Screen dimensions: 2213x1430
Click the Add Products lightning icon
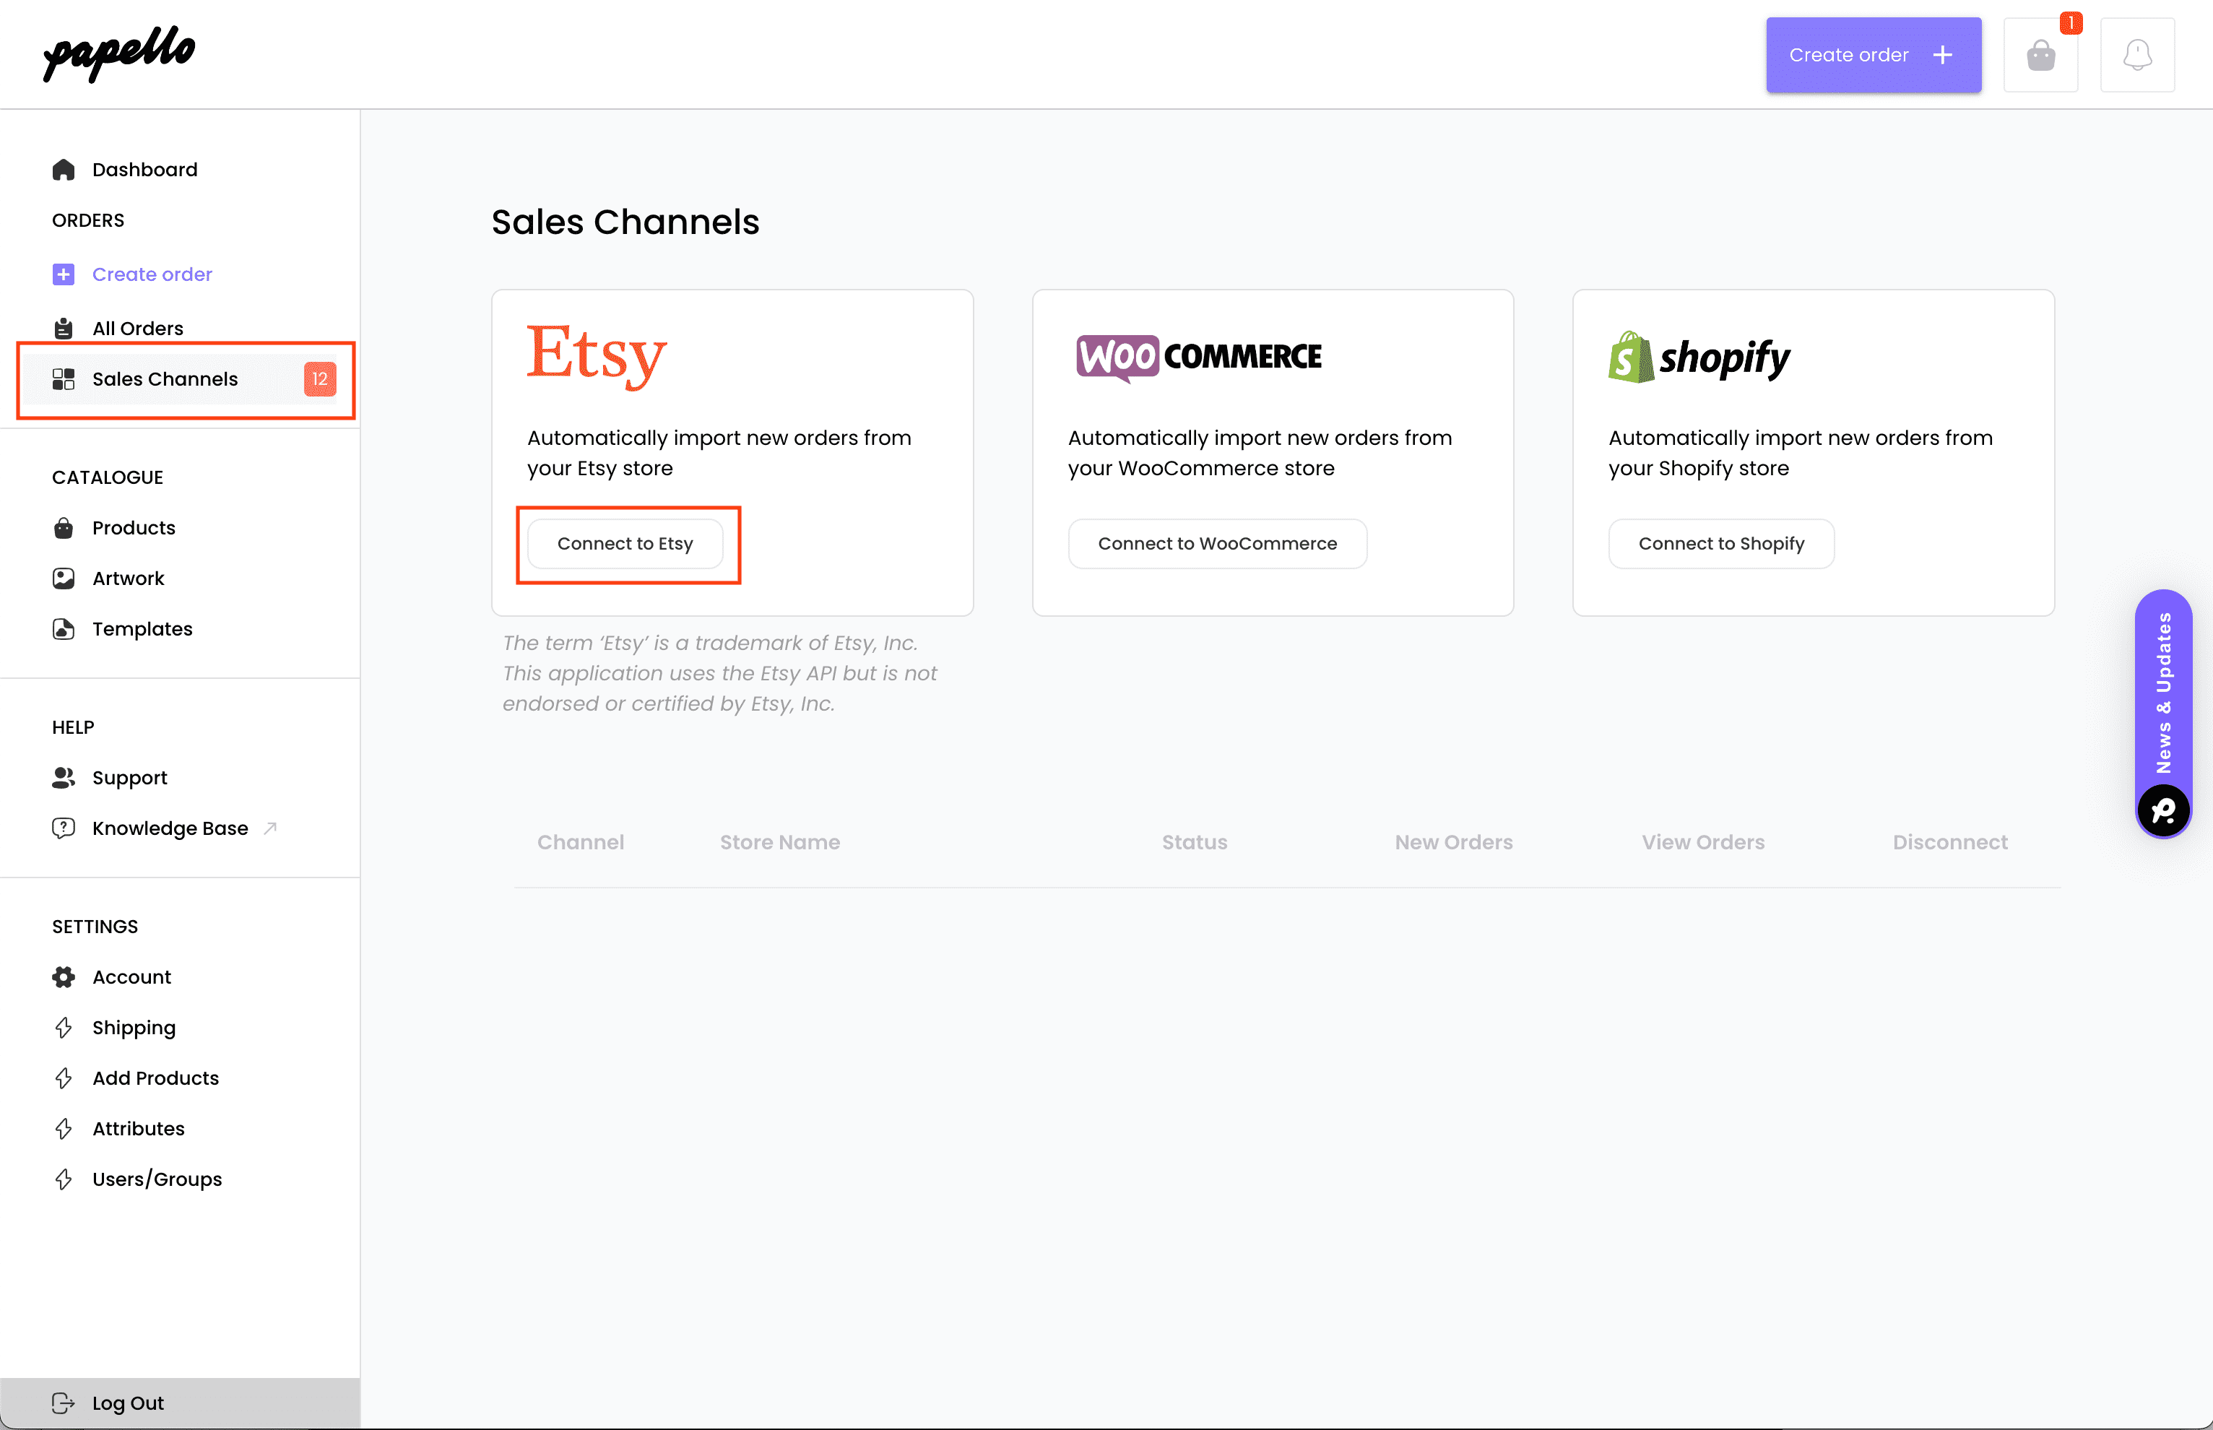click(x=63, y=1079)
